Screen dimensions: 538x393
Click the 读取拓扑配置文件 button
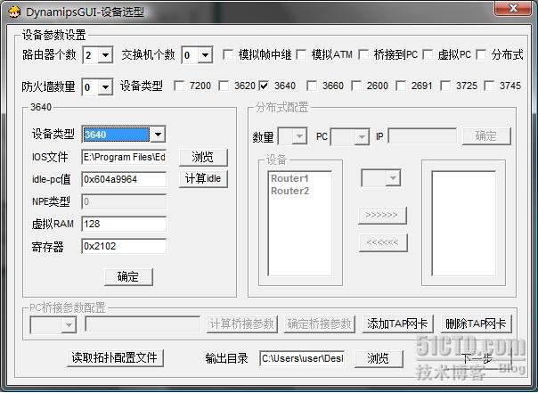coord(115,358)
